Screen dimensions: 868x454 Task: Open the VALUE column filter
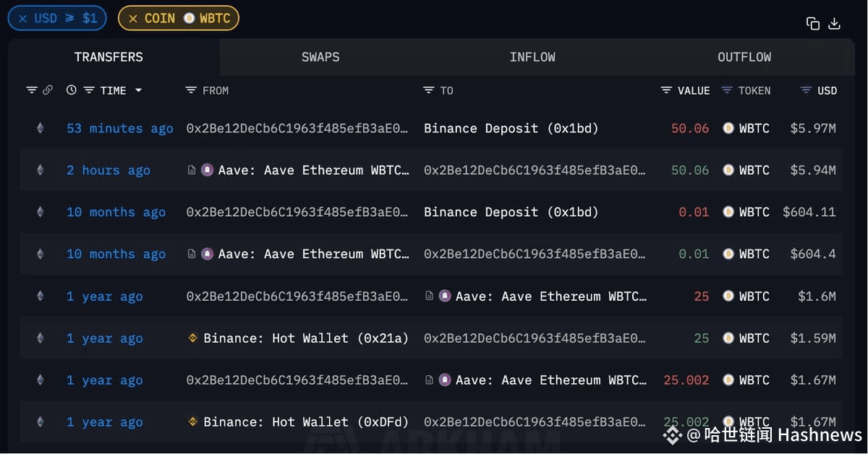point(666,90)
